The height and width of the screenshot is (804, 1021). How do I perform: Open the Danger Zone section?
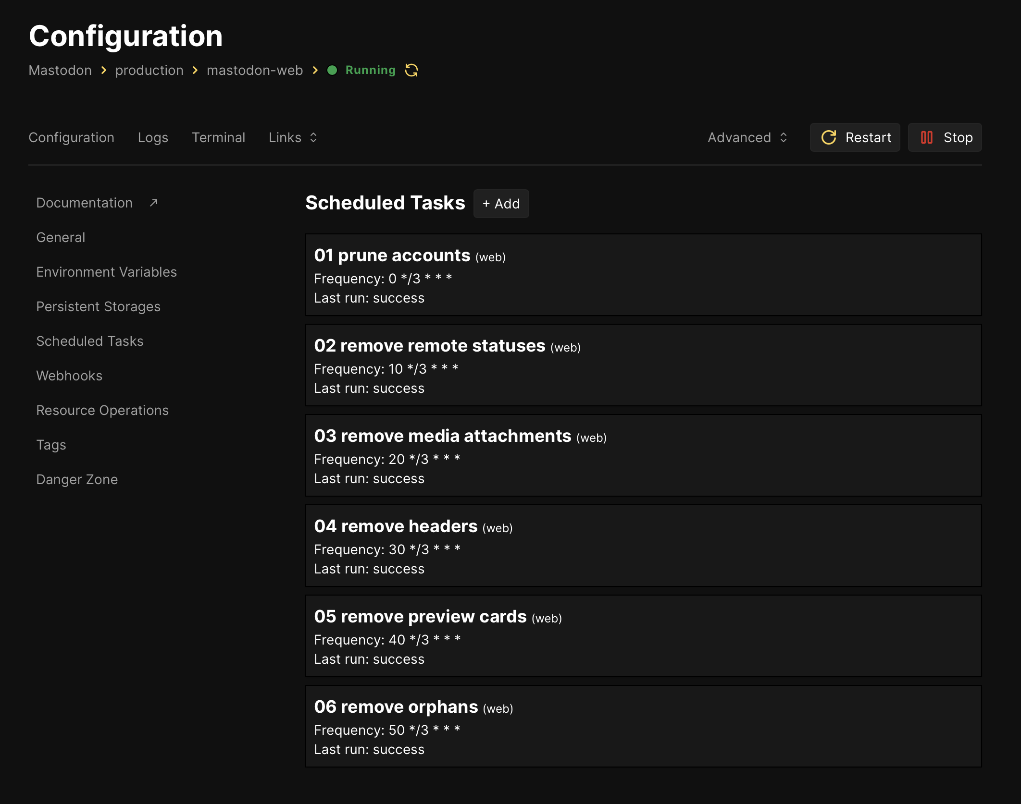click(77, 479)
